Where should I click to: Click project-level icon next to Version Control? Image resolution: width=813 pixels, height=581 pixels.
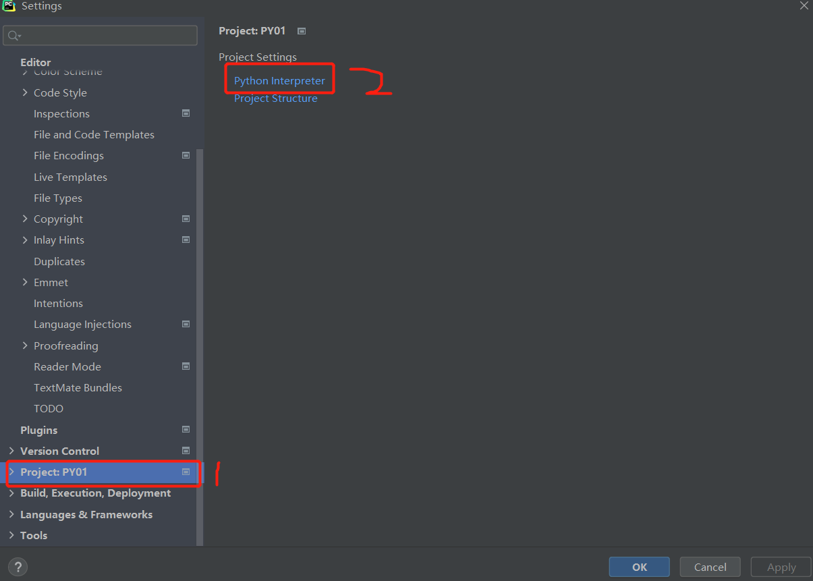(x=186, y=451)
